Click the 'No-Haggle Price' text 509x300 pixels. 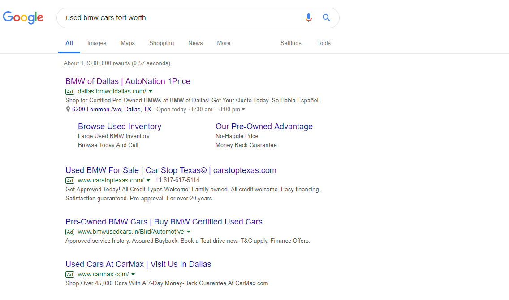(237, 136)
